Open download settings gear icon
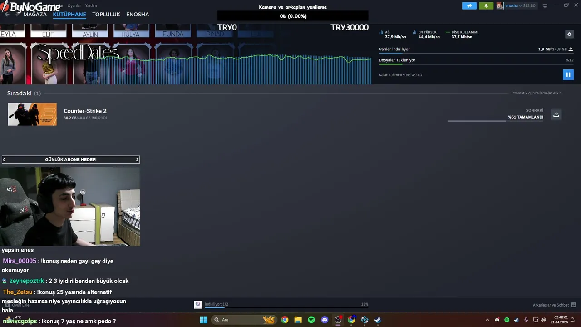The image size is (581, 327). [569, 34]
